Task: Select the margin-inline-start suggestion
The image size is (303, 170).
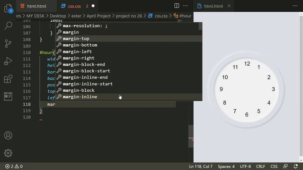Action: pyautogui.click(x=129, y=84)
